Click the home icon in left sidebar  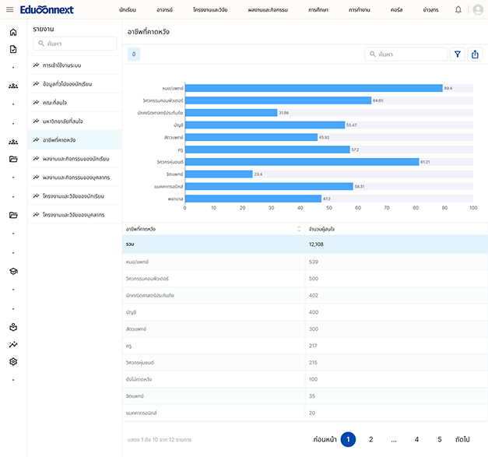13,33
